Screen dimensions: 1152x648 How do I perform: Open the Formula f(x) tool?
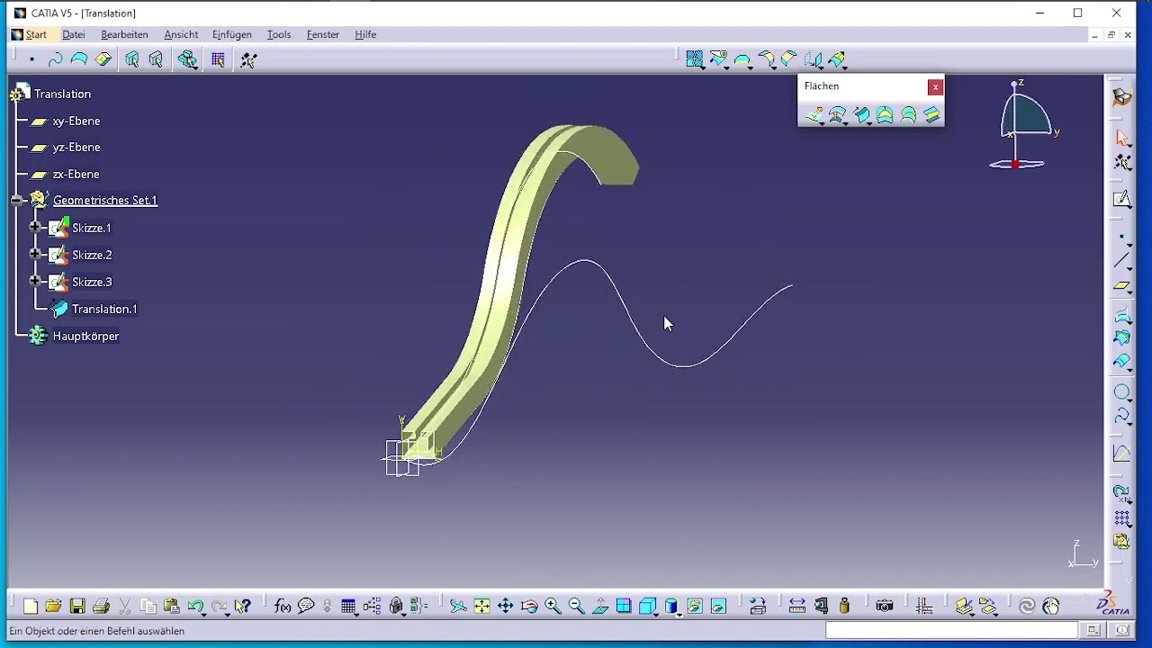(x=283, y=607)
